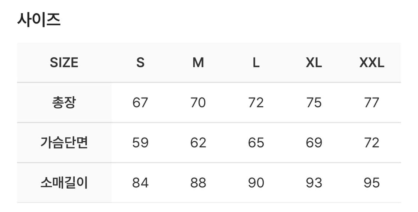Click the 총장 row label
The image size is (418, 212).
point(64,103)
